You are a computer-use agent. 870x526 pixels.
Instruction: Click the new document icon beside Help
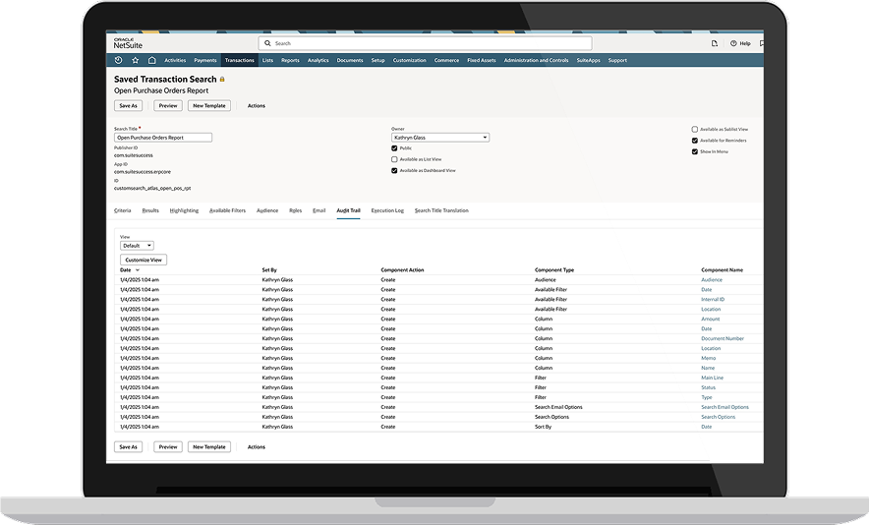pyautogui.click(x=715, y=43)
